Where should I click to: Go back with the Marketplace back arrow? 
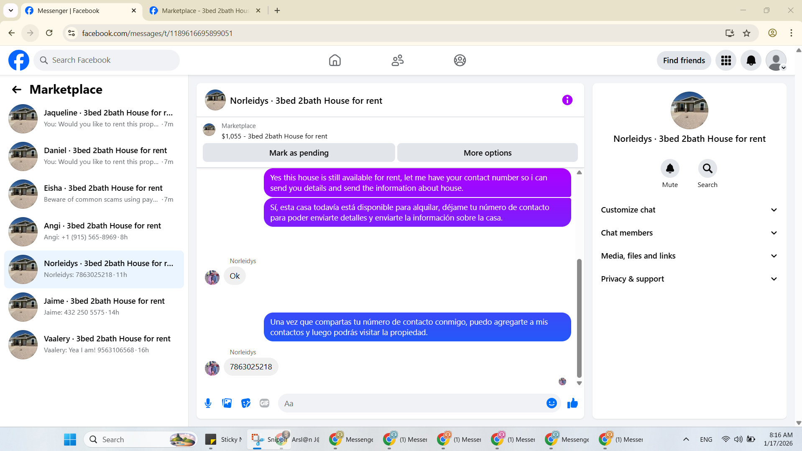click(x=17, y=90)
